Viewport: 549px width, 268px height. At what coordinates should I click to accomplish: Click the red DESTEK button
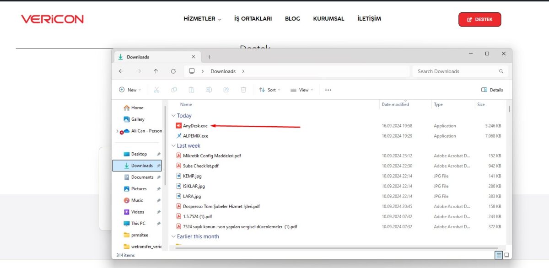point(479,19)
